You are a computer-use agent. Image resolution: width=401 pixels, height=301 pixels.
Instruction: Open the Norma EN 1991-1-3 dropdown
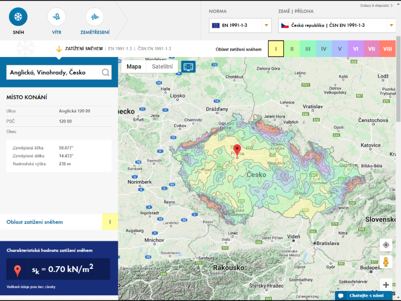pos(240,25)
